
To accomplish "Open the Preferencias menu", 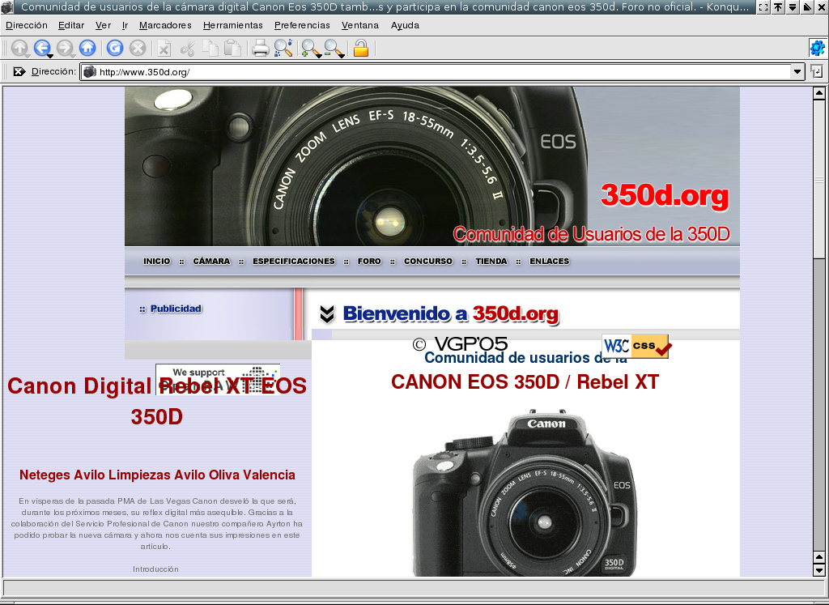I will coord(301,25).
